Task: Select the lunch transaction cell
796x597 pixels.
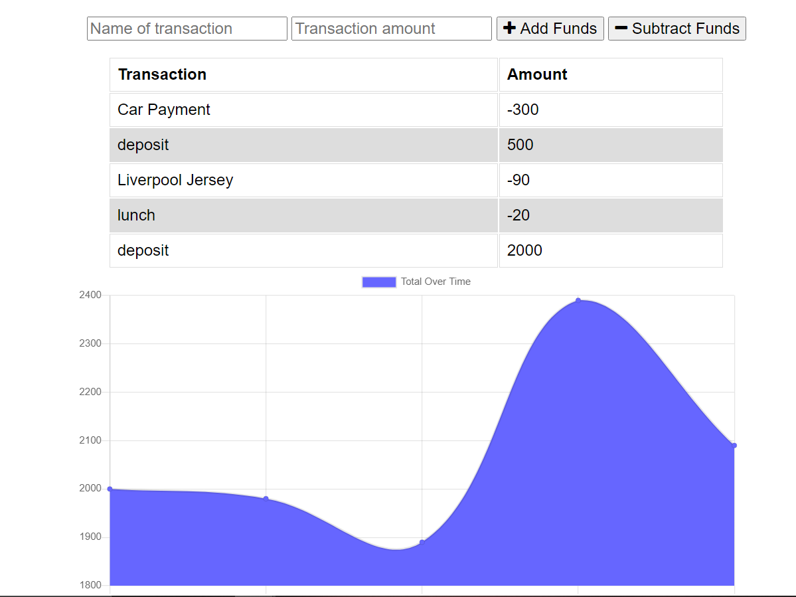Action: point(137,215)
